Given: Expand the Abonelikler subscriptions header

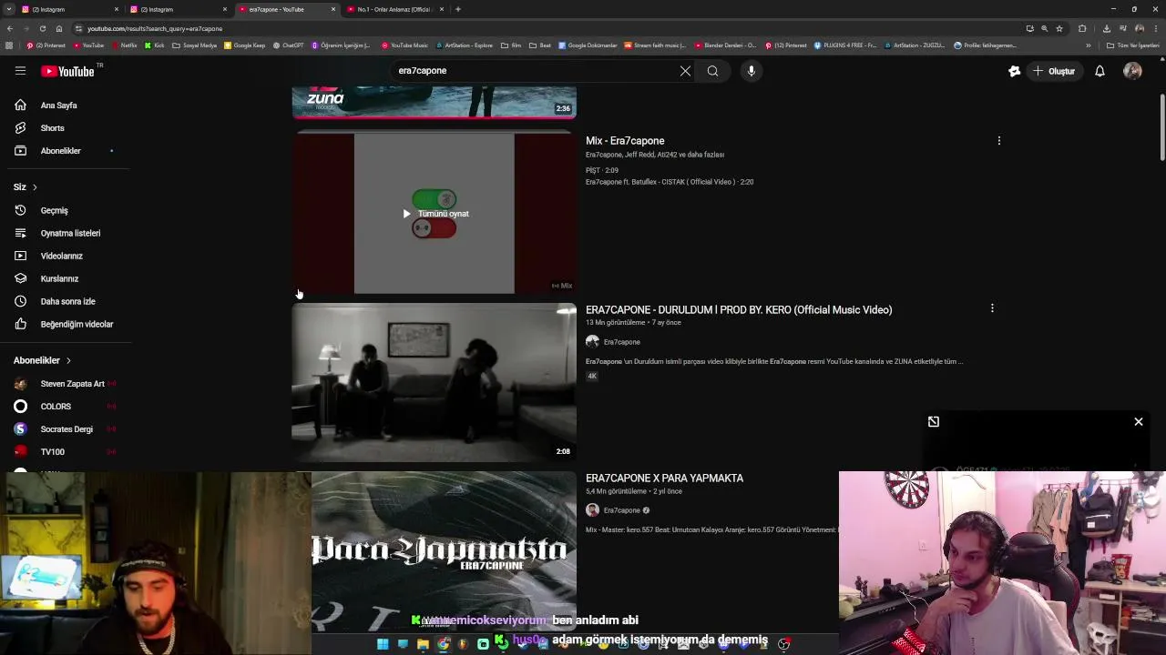Looking at the screenshot, I should (43, 360).
